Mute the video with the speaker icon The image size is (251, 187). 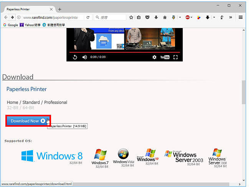click(x=84, y=57)
